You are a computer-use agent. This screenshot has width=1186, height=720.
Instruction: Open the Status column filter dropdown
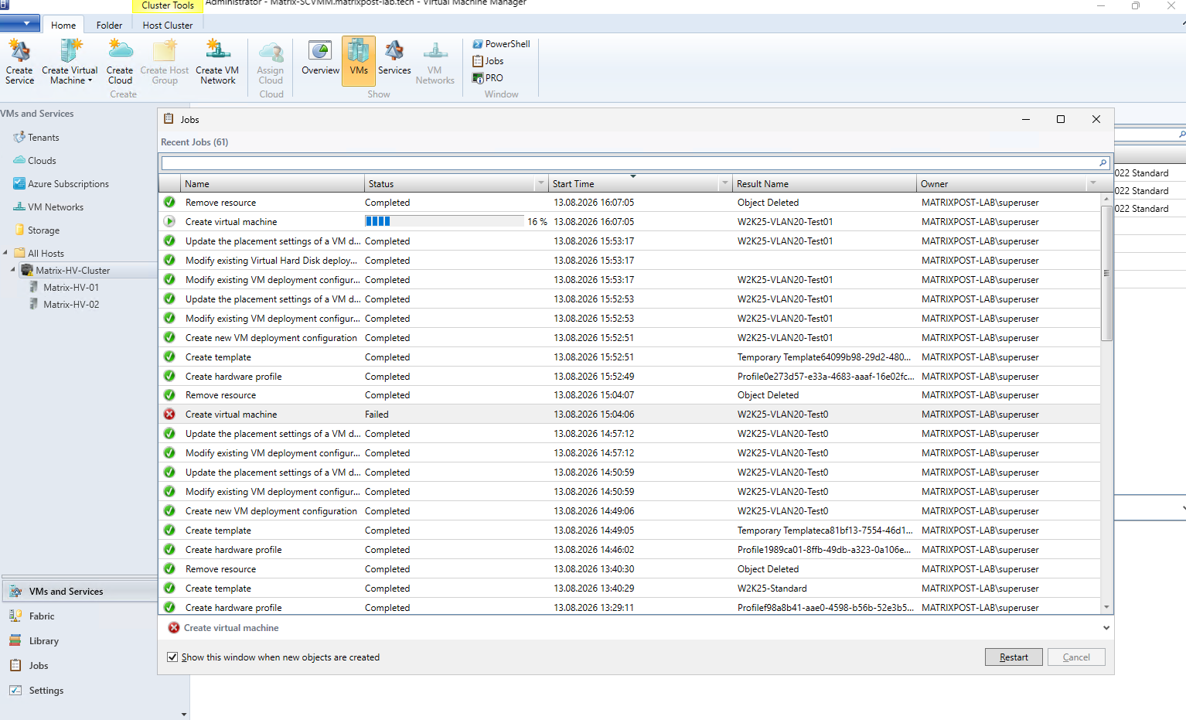[540, 184]
